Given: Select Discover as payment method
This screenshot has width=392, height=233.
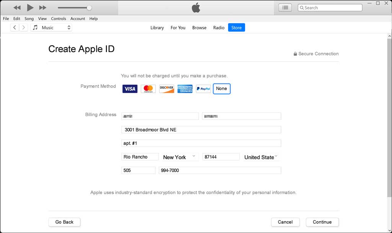Looking at the screenshot, I should 167,89.
